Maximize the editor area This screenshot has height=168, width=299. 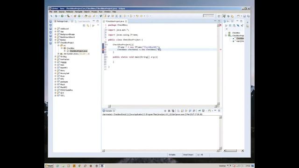point(219,21)
